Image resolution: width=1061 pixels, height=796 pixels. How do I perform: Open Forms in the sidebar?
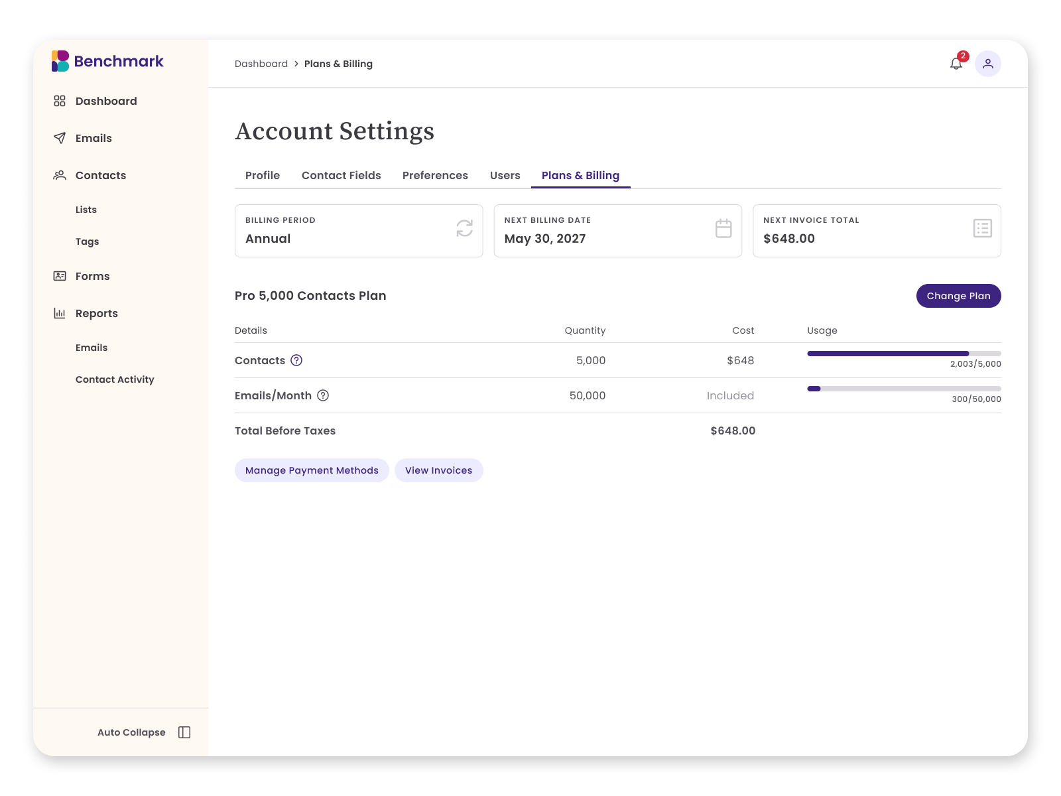pyautogui.click(x=93, y=276)
